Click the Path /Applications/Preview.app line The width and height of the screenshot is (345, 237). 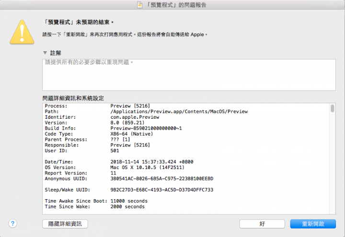146,112
